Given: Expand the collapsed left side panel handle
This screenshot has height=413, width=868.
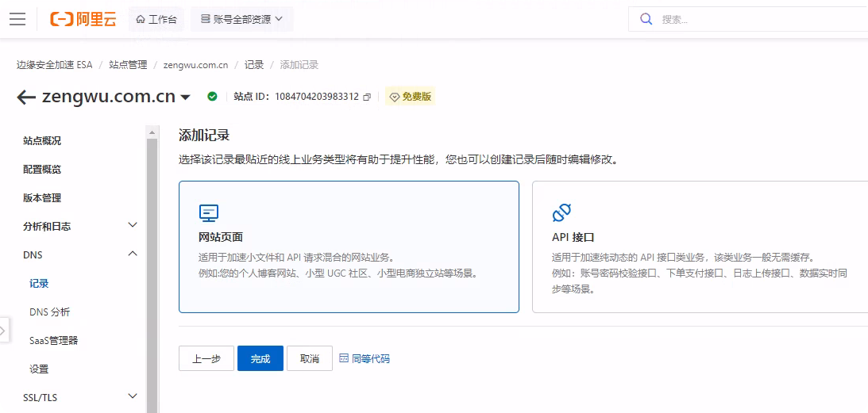Looking at the screenshot, I should pos(4,330).
